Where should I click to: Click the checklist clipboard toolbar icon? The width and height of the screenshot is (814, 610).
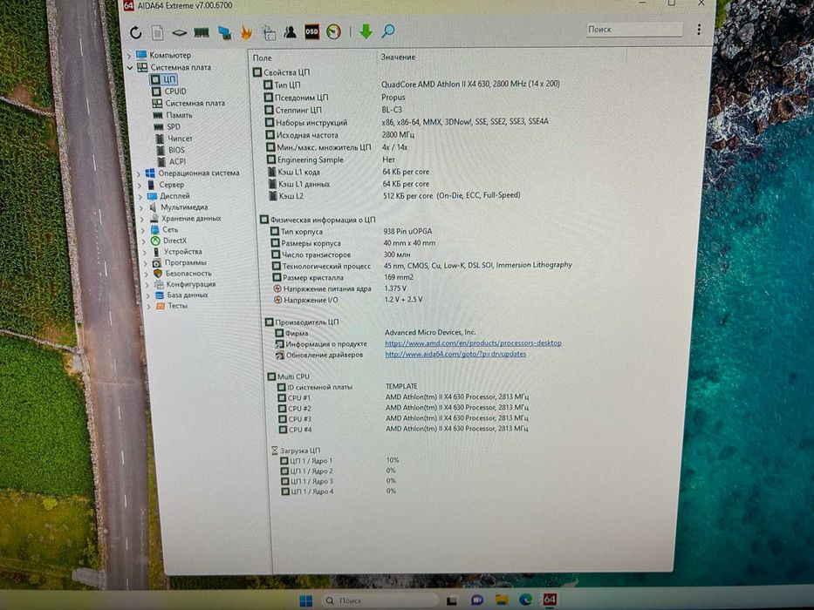pyautogui.click(x=269, y=33)
